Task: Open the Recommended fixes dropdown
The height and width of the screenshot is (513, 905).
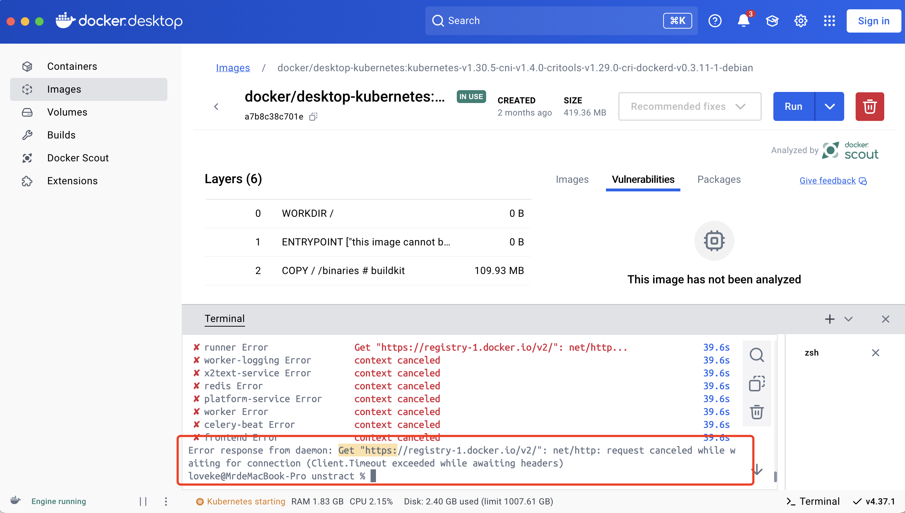Action: (x=689, y=106)
